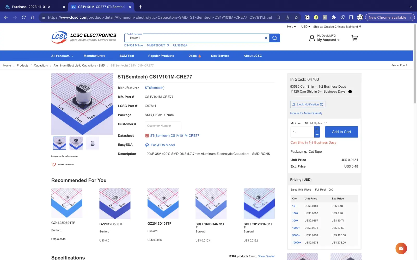Select the second product thumbnail image
This screenshot has width=417, height=260.
click(x=76, y=143)
